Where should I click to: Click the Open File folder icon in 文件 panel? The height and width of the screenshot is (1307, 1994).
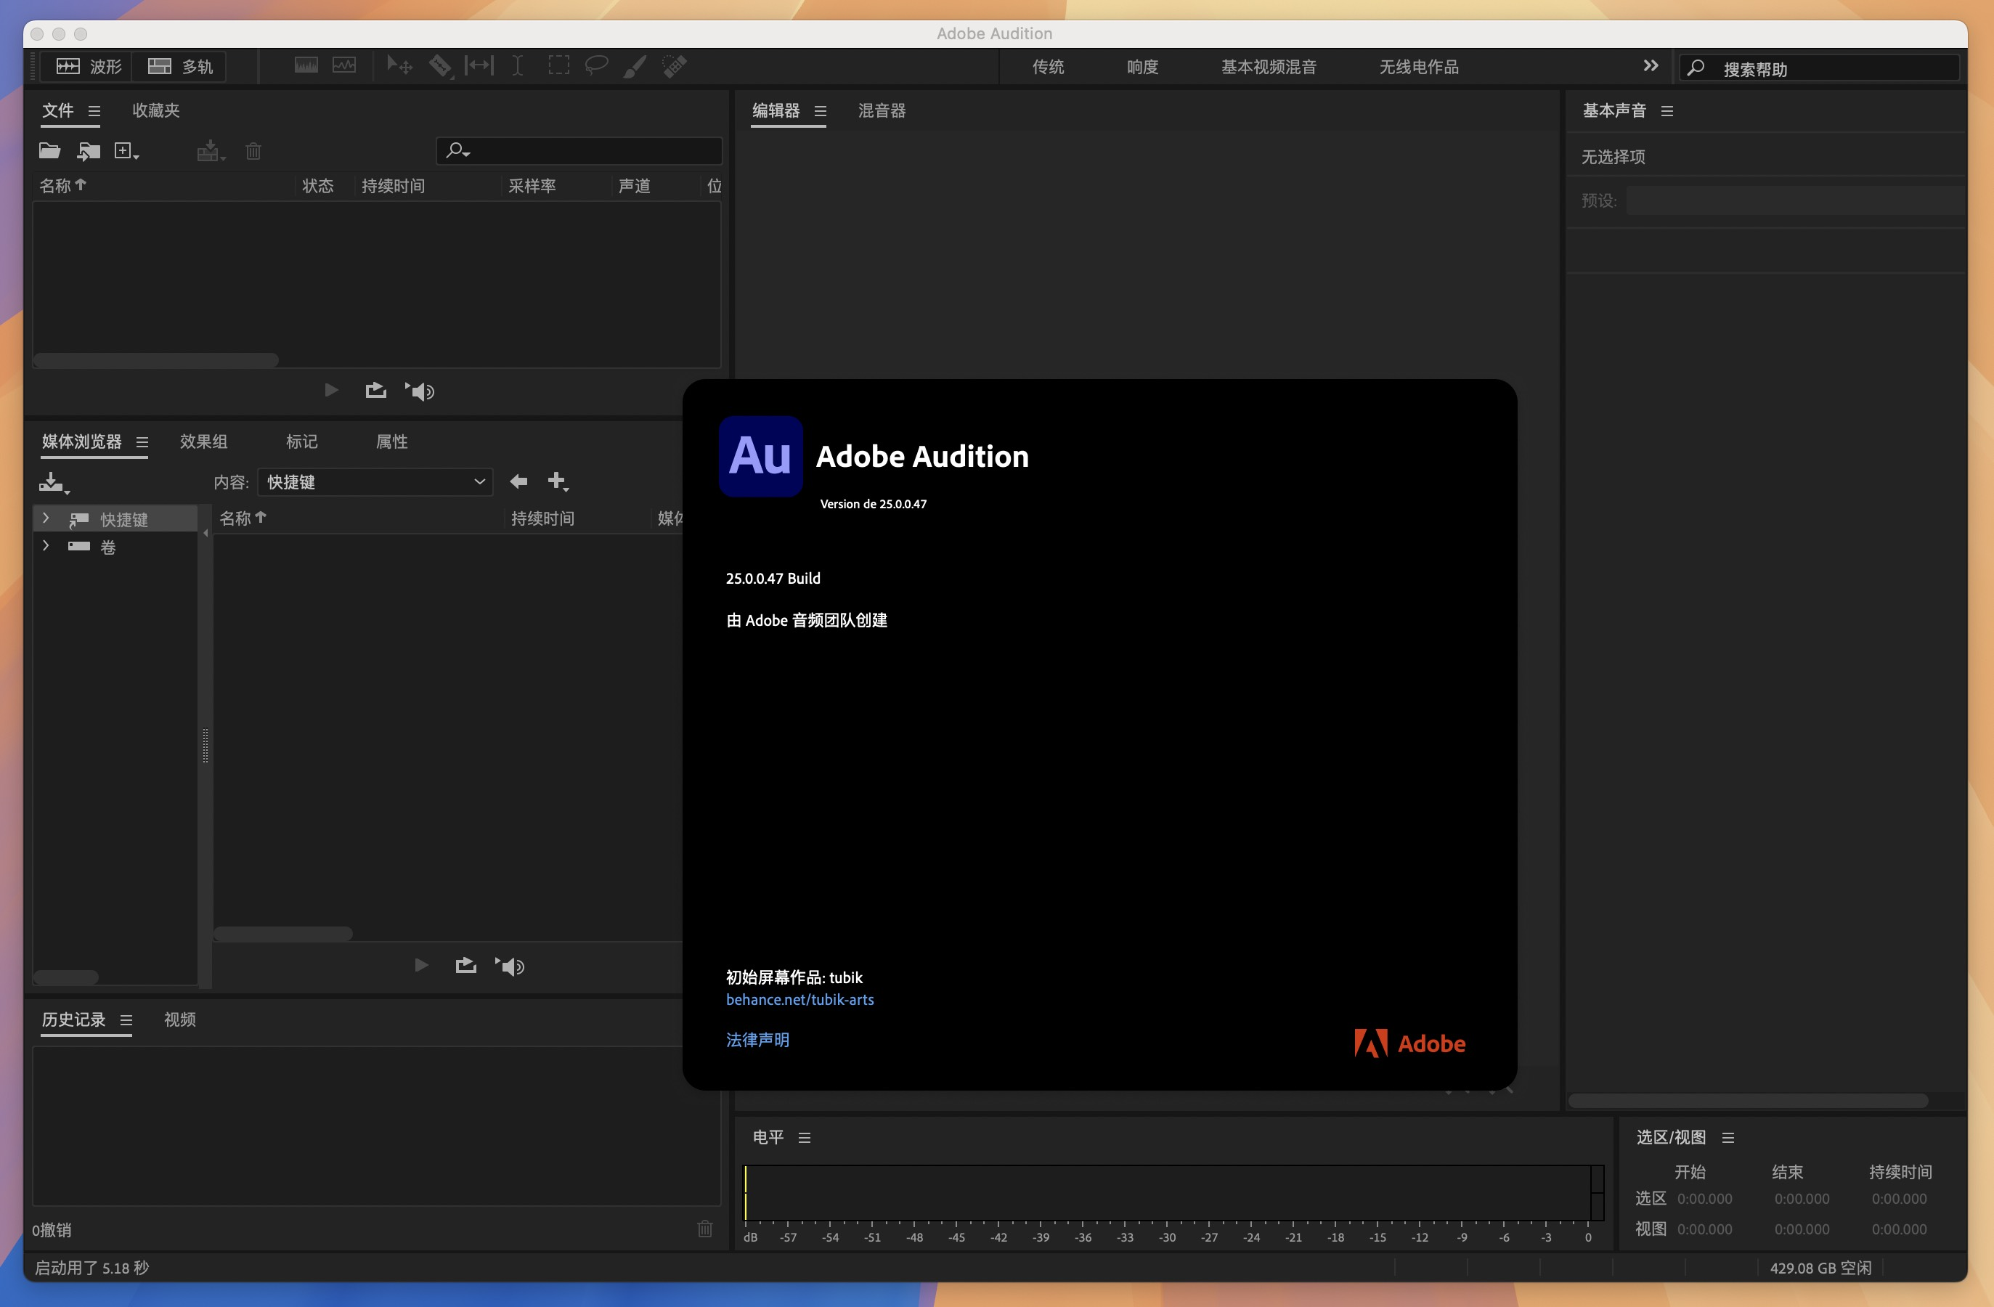[x=49, y=151]
